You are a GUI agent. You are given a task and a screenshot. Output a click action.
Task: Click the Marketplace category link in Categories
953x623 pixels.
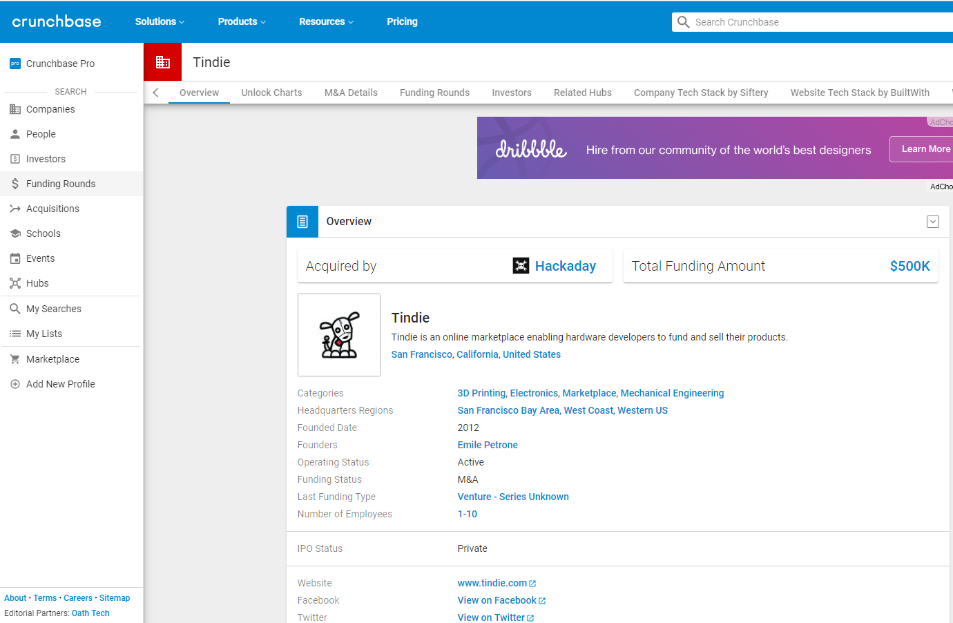(x=589, y=393)
